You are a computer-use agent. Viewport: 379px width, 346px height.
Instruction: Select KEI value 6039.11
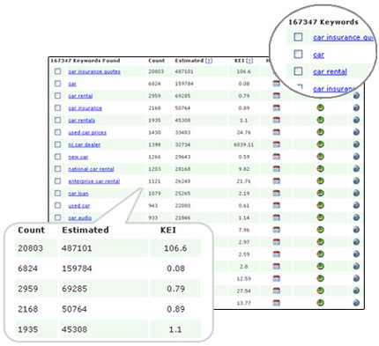tap(243, 144)
